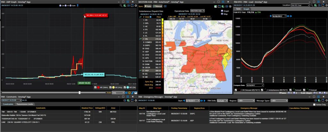Select the DA radio button in LMP Graph
The width and height of the screenshot is (328, 132).
tap(61, 6)
